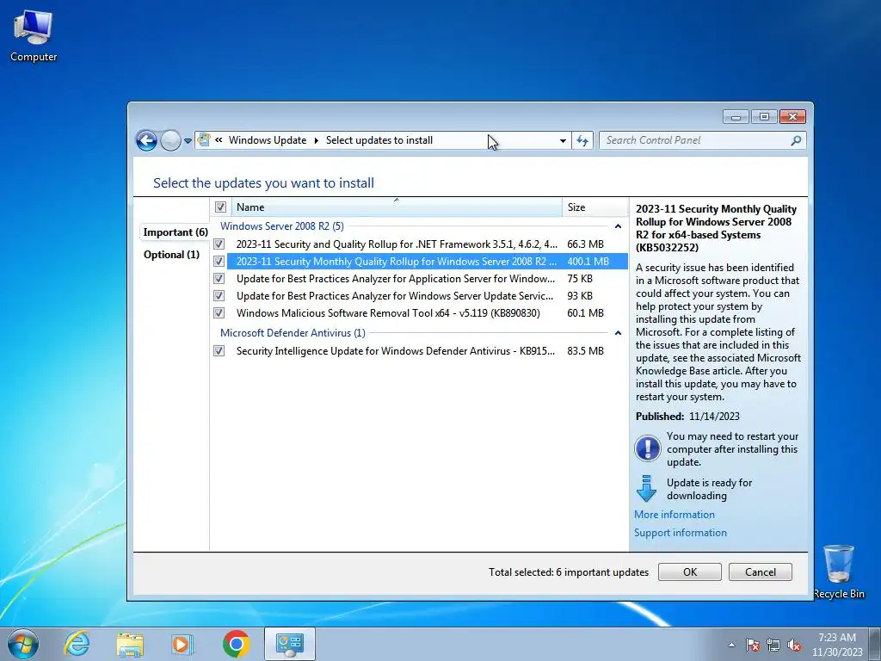
Task: Switch to the Important (6) tab
Action: tap(176, 232)
